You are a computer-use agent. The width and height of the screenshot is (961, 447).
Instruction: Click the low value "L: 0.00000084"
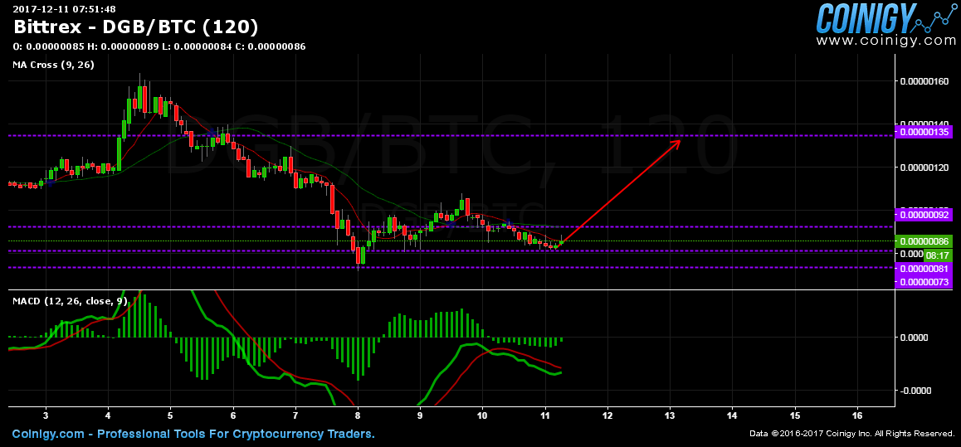coord(197,46)
